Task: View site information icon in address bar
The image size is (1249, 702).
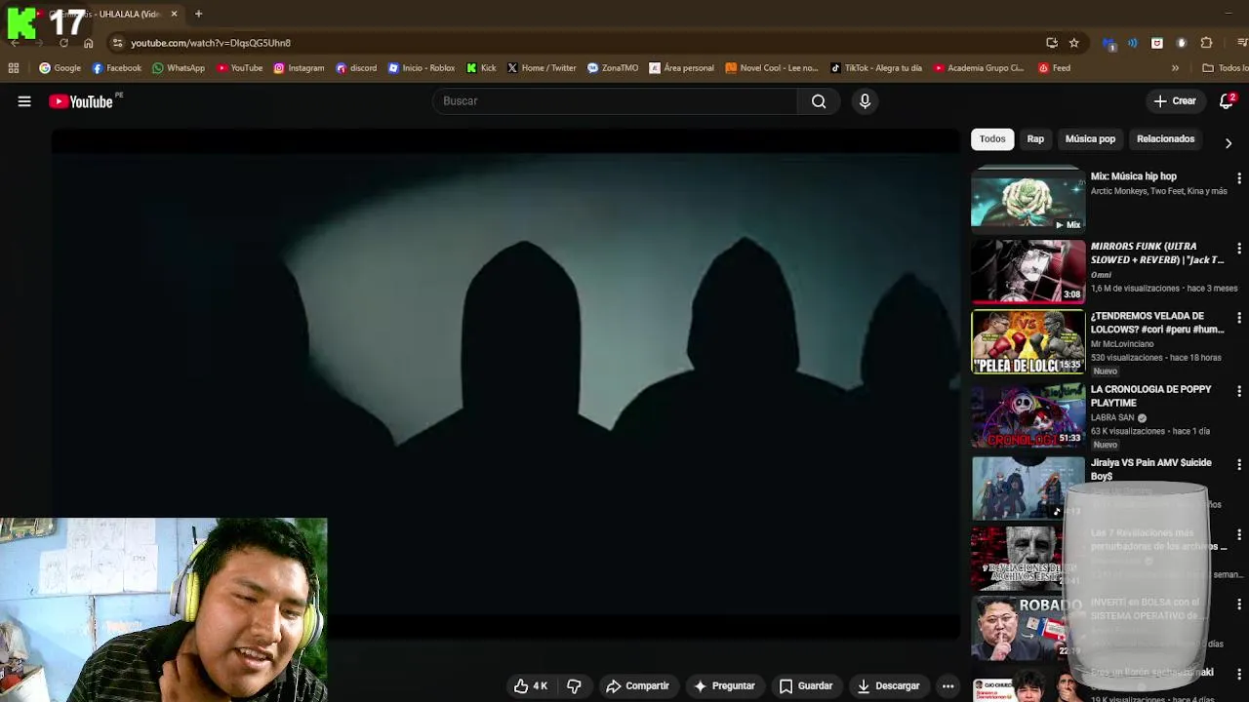Action: point(117,43)
